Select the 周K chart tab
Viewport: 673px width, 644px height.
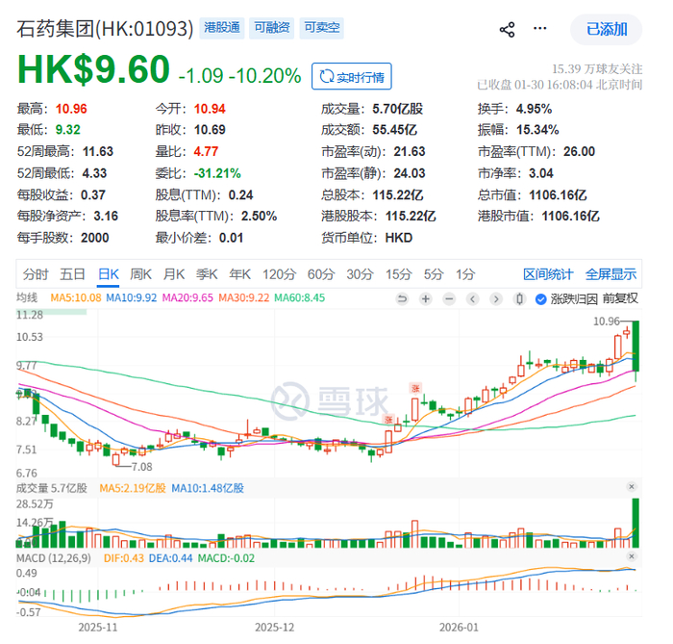pyautogui.click(x=140, y=274)
